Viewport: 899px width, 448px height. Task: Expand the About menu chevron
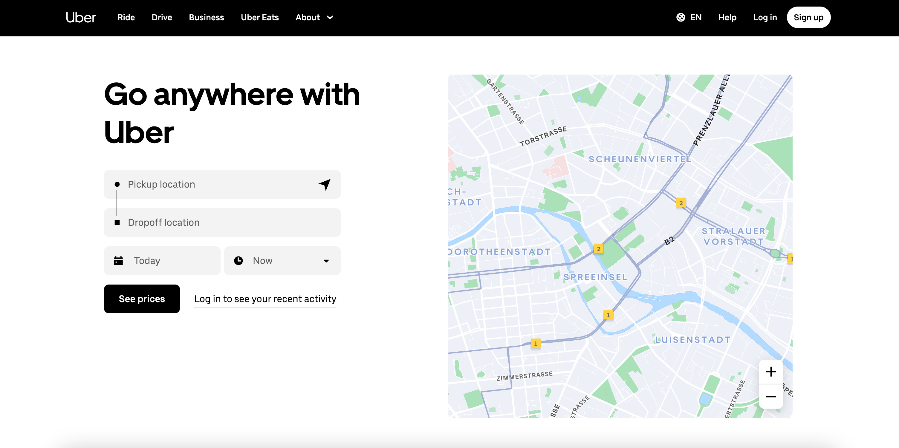330,17
